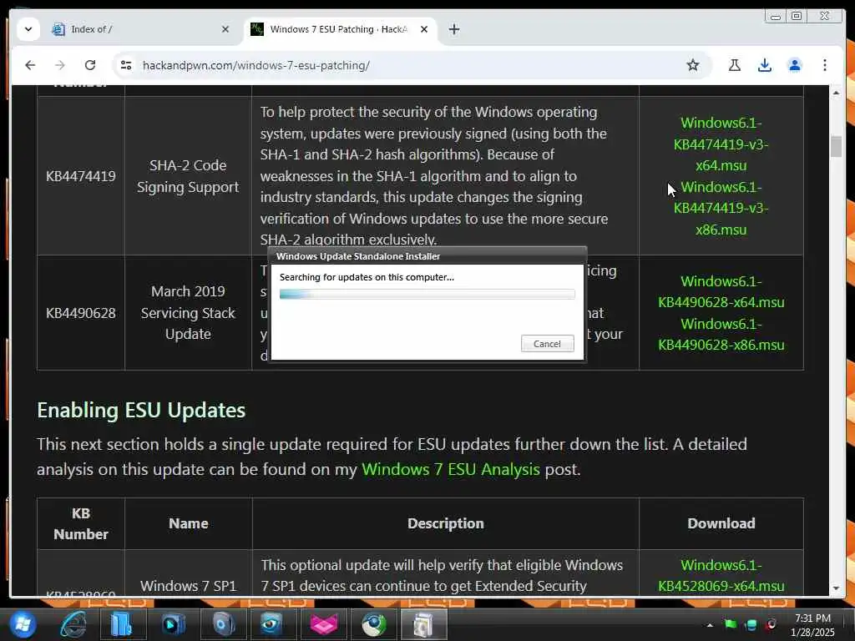Open a new browser tab
The image size is (855, 641).
[453, 29]
